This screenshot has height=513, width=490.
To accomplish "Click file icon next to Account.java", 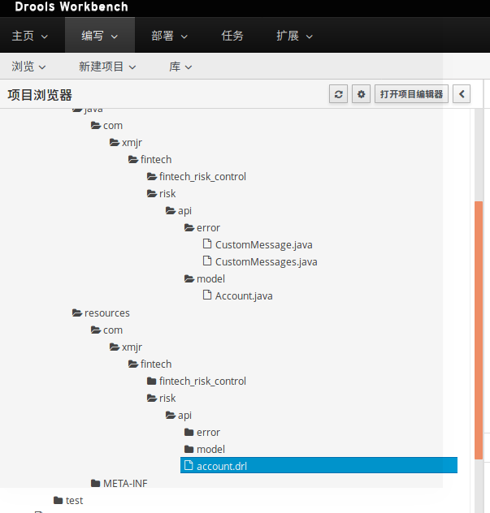I will tap(207, 295).
